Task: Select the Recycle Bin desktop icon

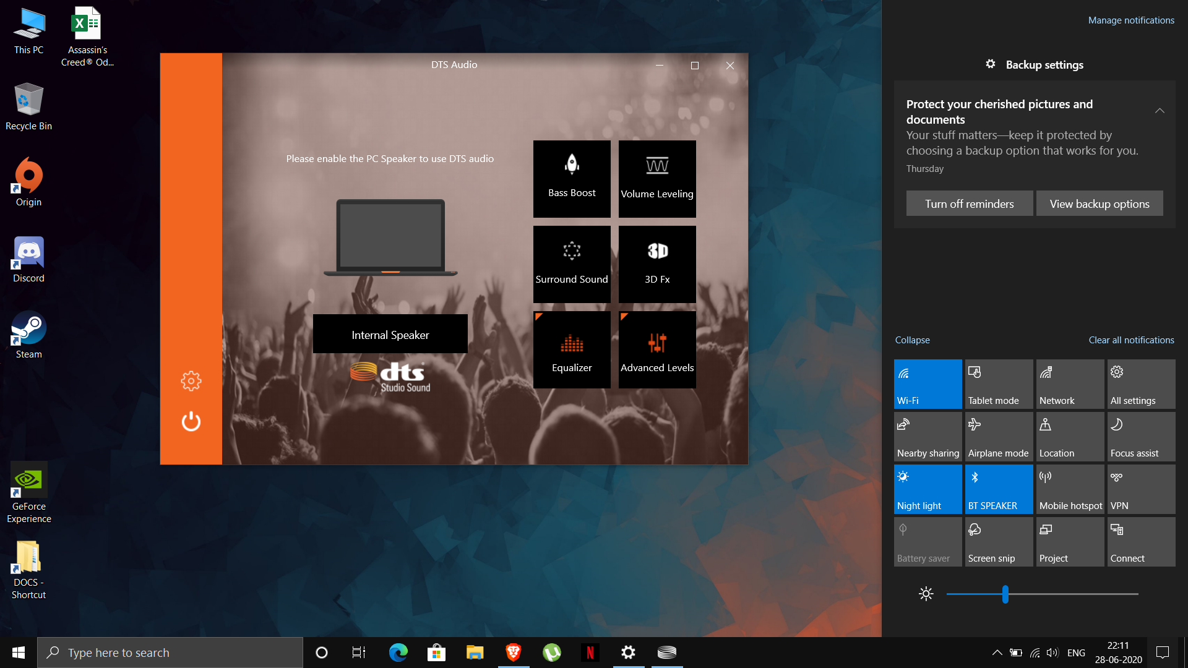Action: click(29, 106)
